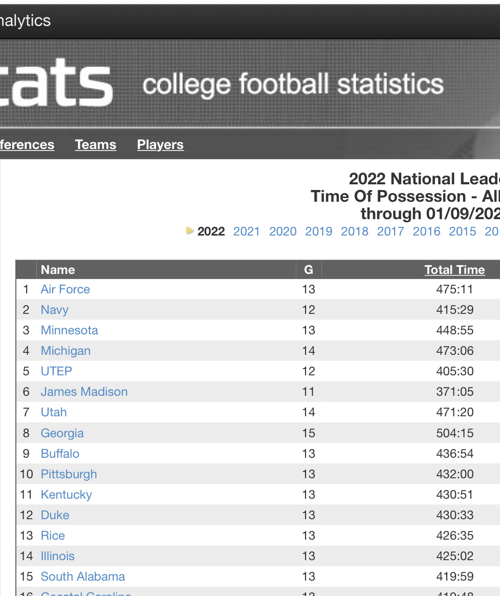The height and width of the screenshot is (596, 500).
Task: Select the UTEP team link
Action: pos(56,371)
